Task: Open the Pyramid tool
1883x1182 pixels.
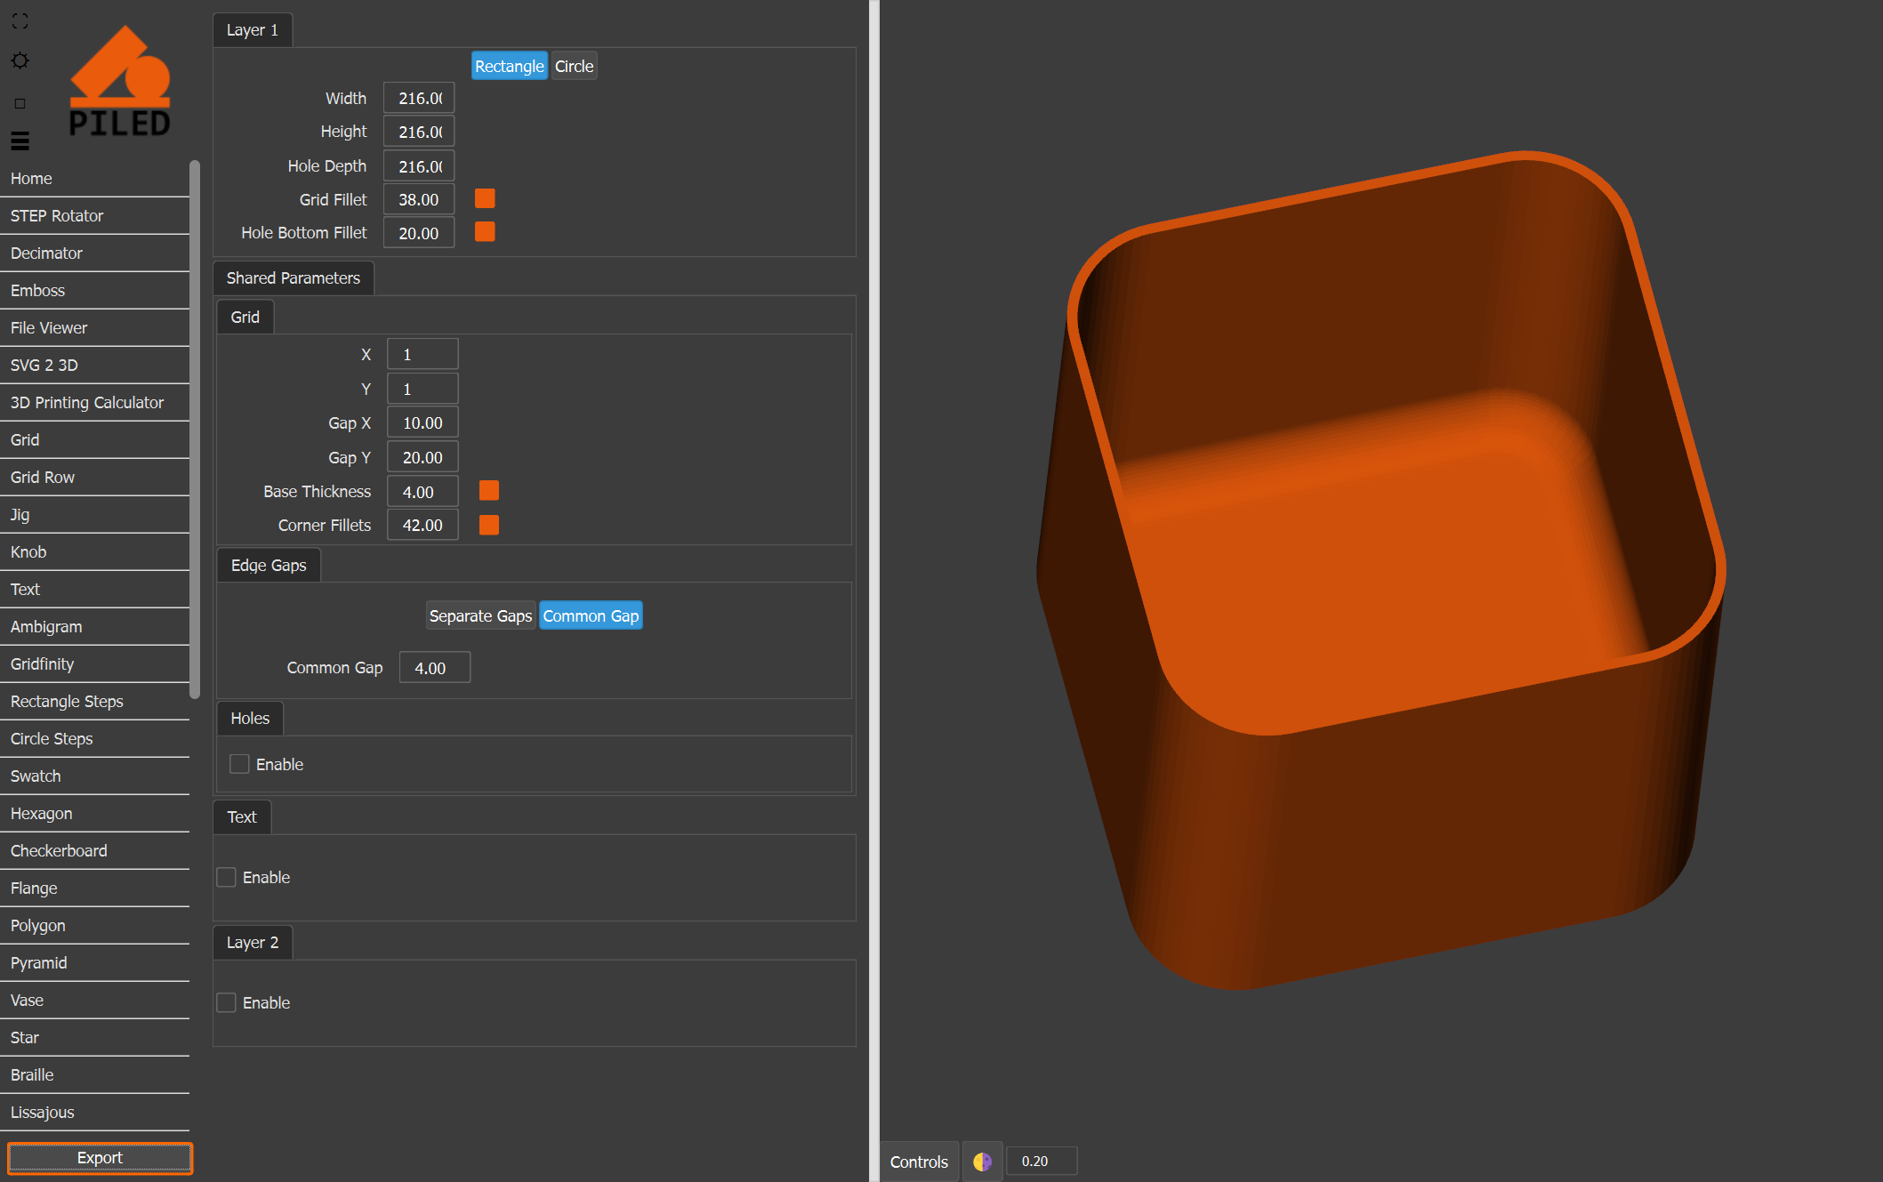Action: [94, 963]
